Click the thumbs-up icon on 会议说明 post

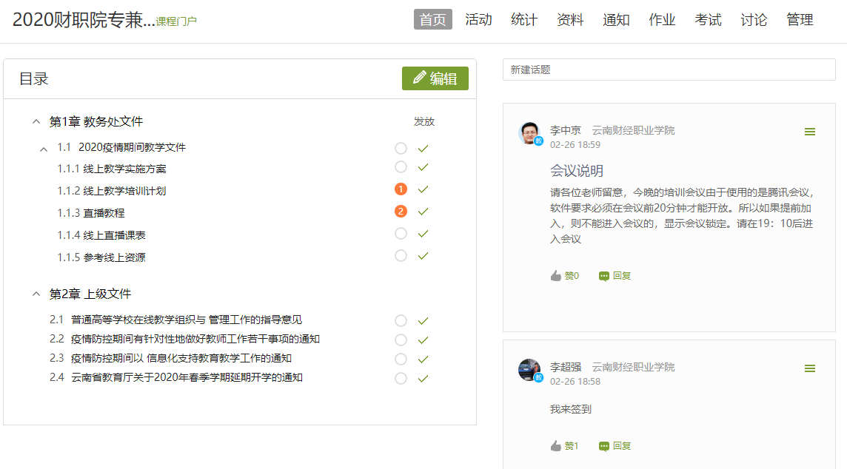tap(556, 276)
